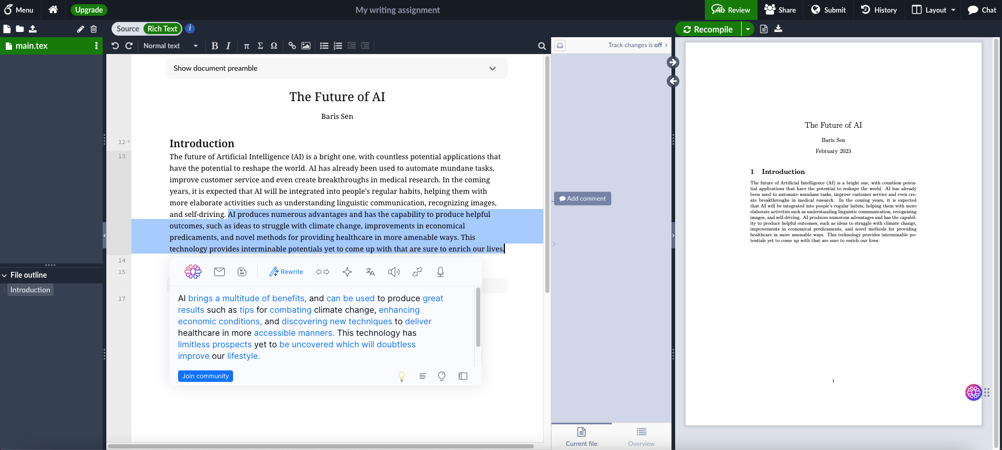Click the suggestion popup vertical scrollbar

click(x=478, y=317)
